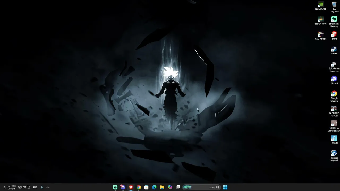This screenshot has height=191, width=340.
Task: Open Streamlabs from the taskbar
Action: [x=115, y=187]
